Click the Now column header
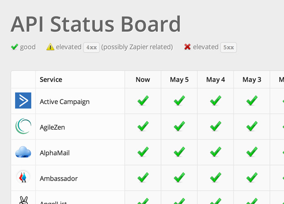Viewport: 284px width, 204px height. click(143, 80)
